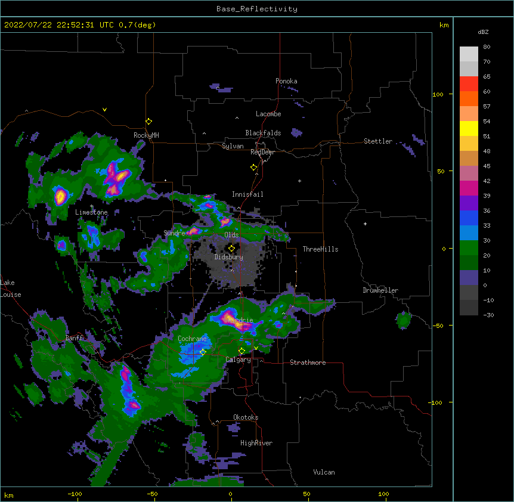This screenshot has width=514, height=502.
Task: Click the Didsbury town label
Action: click(x=229, y=257)
